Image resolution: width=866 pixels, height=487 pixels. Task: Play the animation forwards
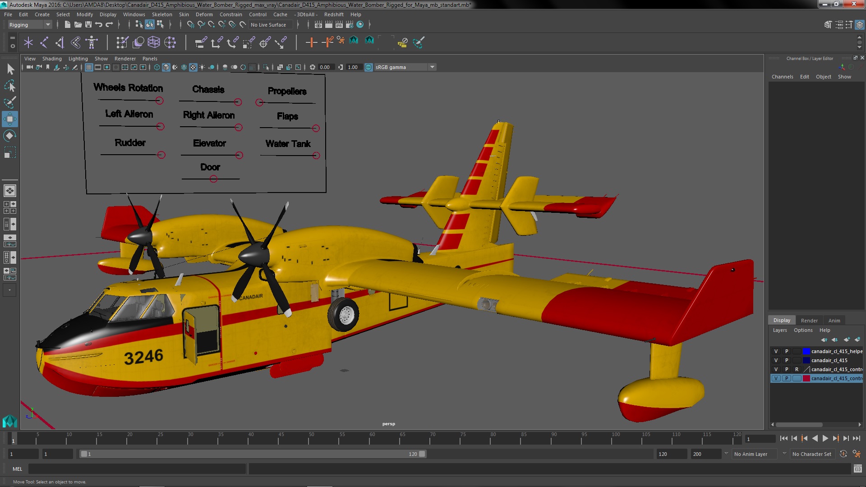coord(825,438)
